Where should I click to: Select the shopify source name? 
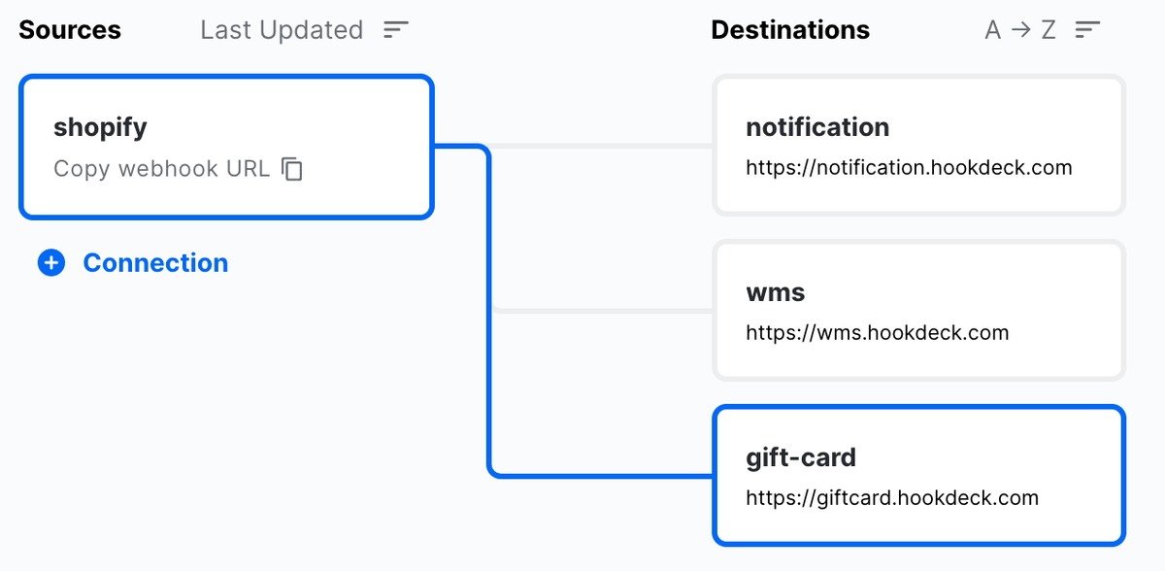coord(100,127)
